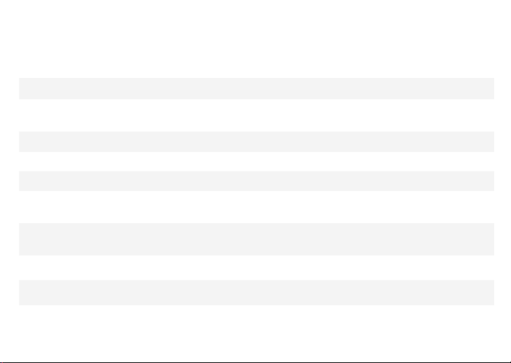The height and width of the screenshot is (363, 511).
Task: Click the white row between third and fourth gray rows
Action: (x=257, y=207)
